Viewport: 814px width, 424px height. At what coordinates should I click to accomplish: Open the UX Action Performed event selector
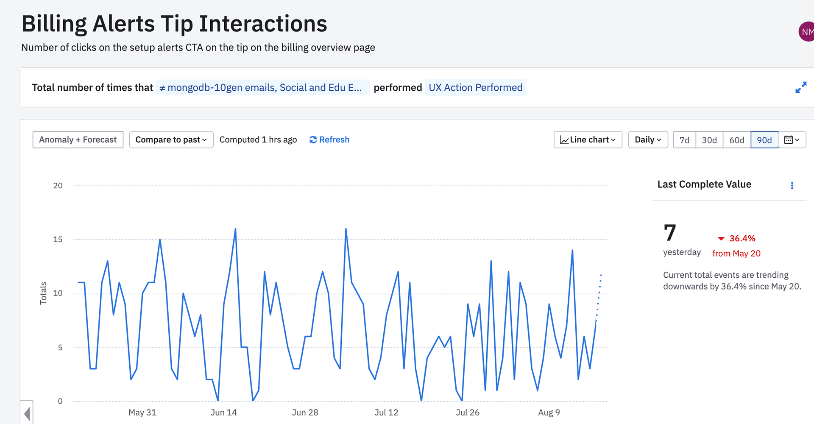point(475,87)
